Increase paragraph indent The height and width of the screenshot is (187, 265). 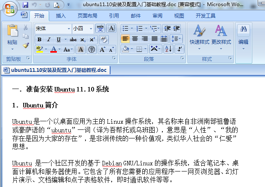coord(176,28)
